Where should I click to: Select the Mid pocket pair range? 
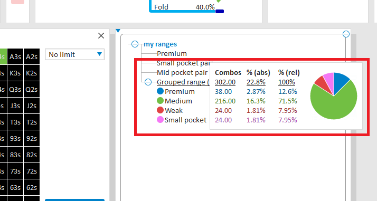coord(182,72)
